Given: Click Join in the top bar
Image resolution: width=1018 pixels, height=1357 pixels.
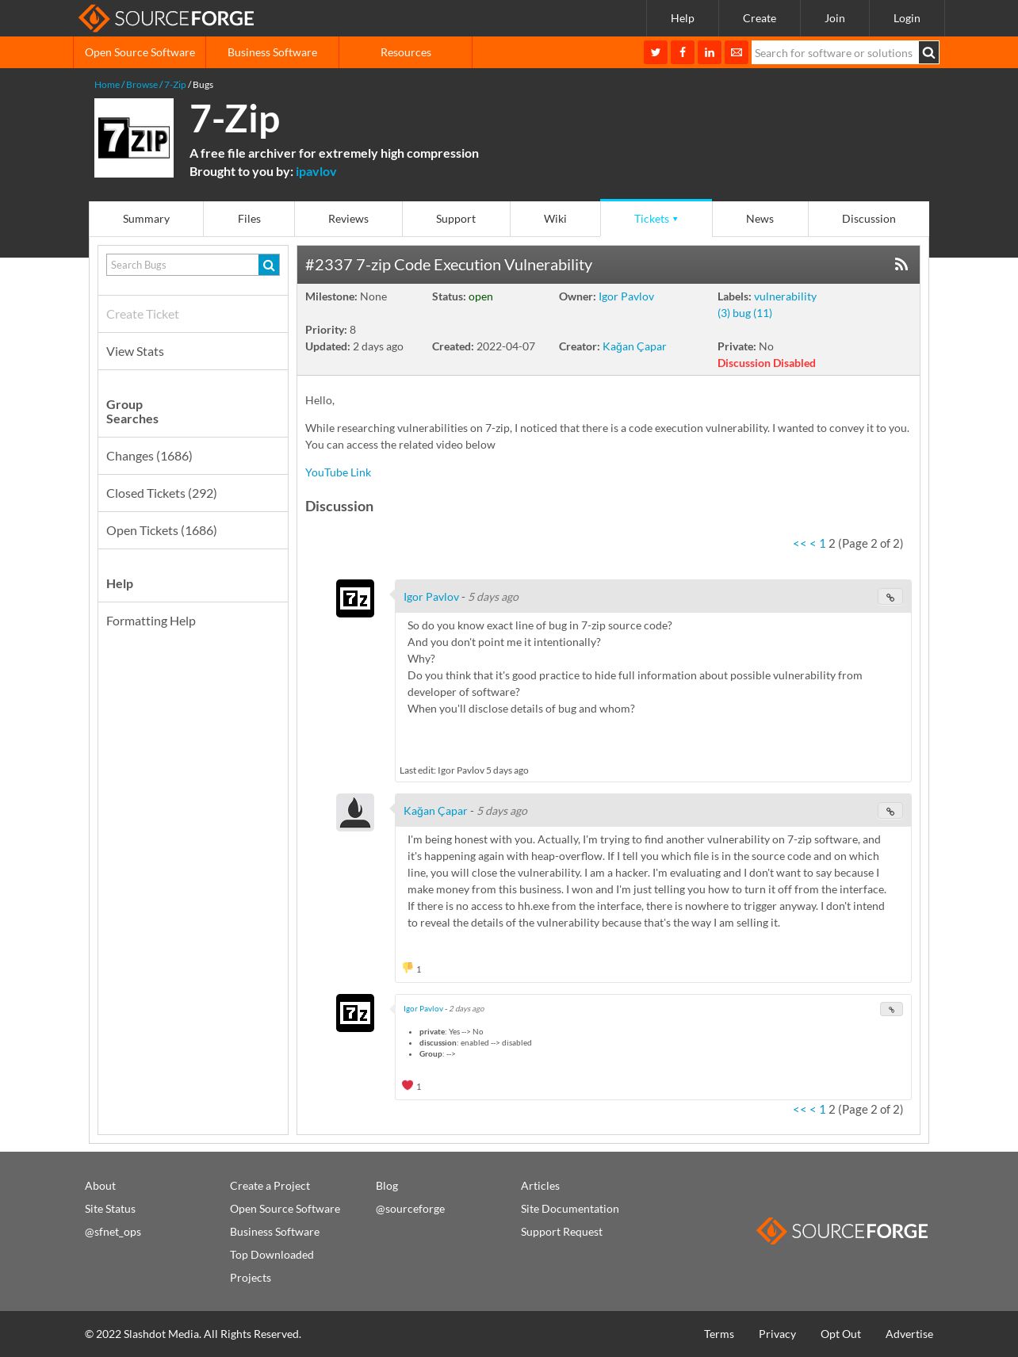Looking at the screenshot, I should (x=835, y=18).
